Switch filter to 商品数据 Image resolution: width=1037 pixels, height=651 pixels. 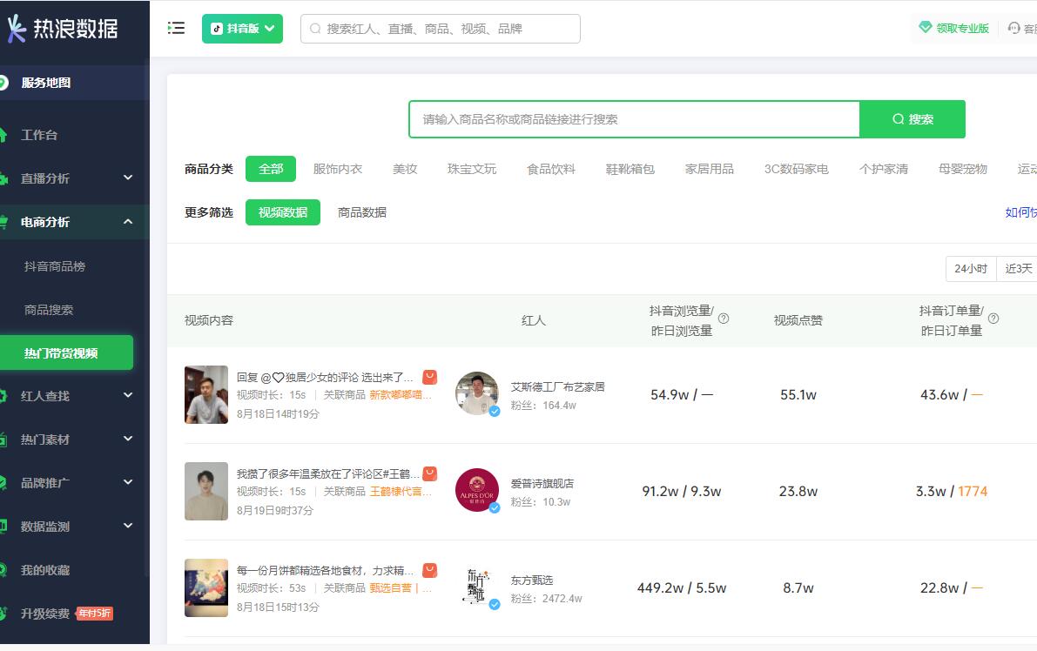coord(361,212)
